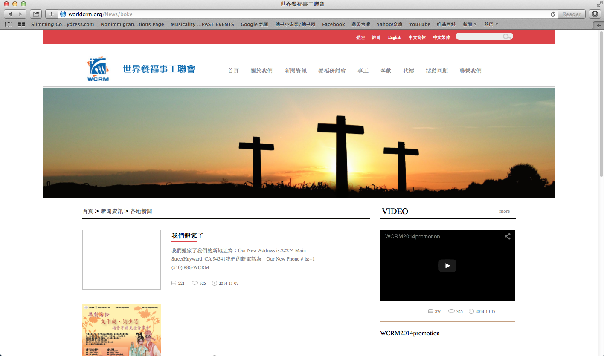Expand the 熱門 bookmarks folder
Screen dimensions: 604x356
pos(491,24)
